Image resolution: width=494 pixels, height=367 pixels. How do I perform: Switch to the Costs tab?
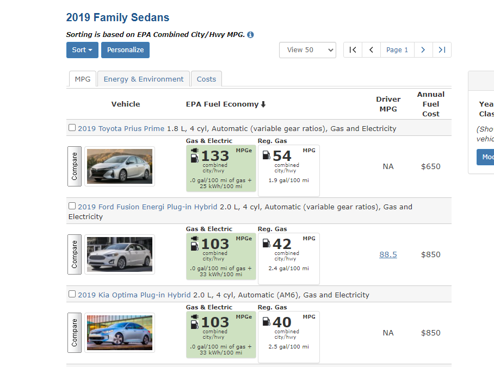coord(206,79)
